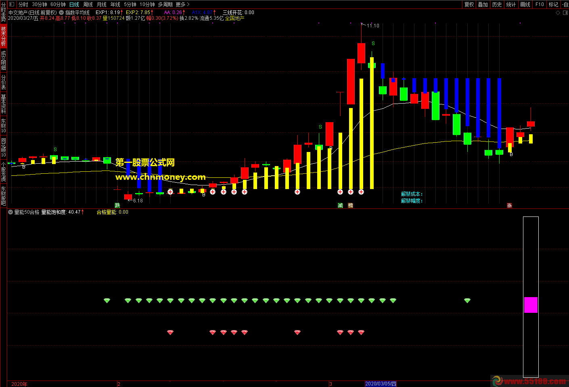The height and width of the screenshot is (387, 569).
Task: Click the first green diamond in the row
Action: click(x=107, y=300)
